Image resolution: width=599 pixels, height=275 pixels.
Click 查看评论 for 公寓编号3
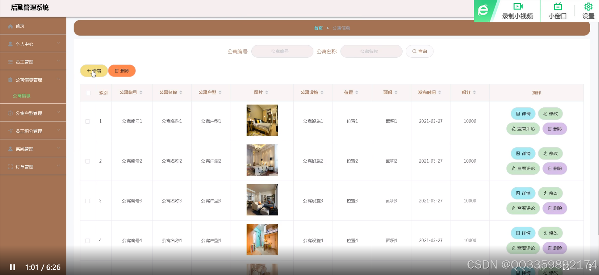(x=523, y=208)
